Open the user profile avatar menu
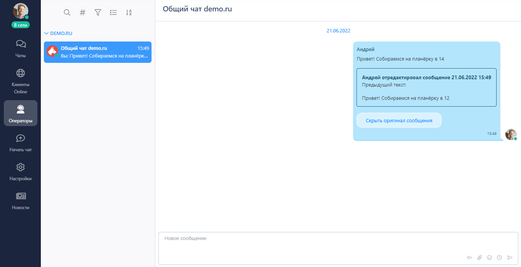 tap(20, 11)
